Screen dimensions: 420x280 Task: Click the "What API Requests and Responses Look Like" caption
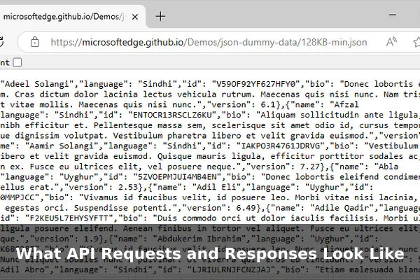[210, 253]
